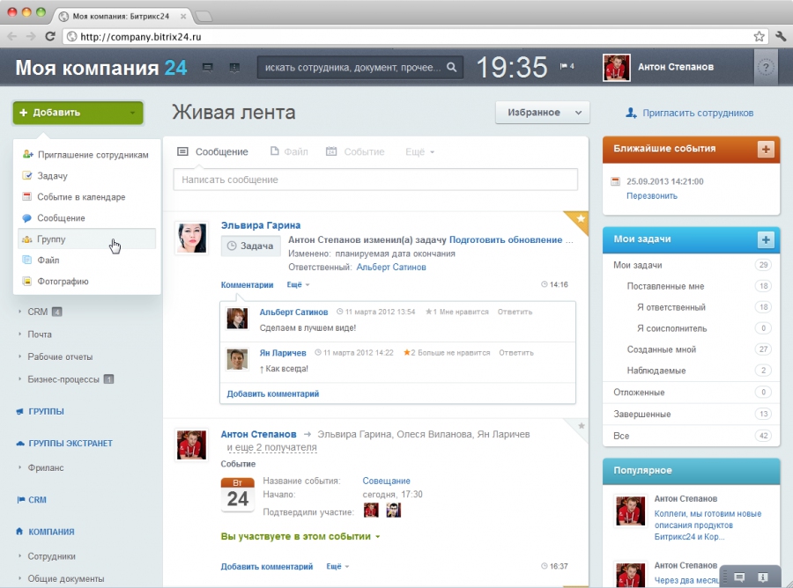This screenshot has height=588, width=793.
Task: Open Рабочие отчеты in the sidebar
Action: (60, 357)
